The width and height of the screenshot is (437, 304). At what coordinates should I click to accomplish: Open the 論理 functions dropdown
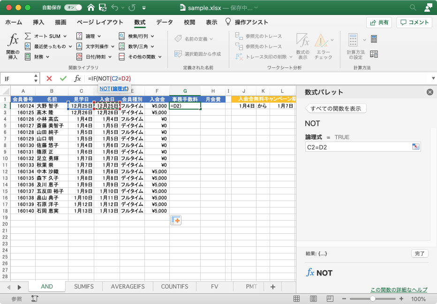(x=99, y=36)
